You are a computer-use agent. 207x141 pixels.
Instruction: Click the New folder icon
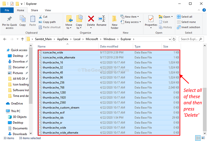point(114,19)
